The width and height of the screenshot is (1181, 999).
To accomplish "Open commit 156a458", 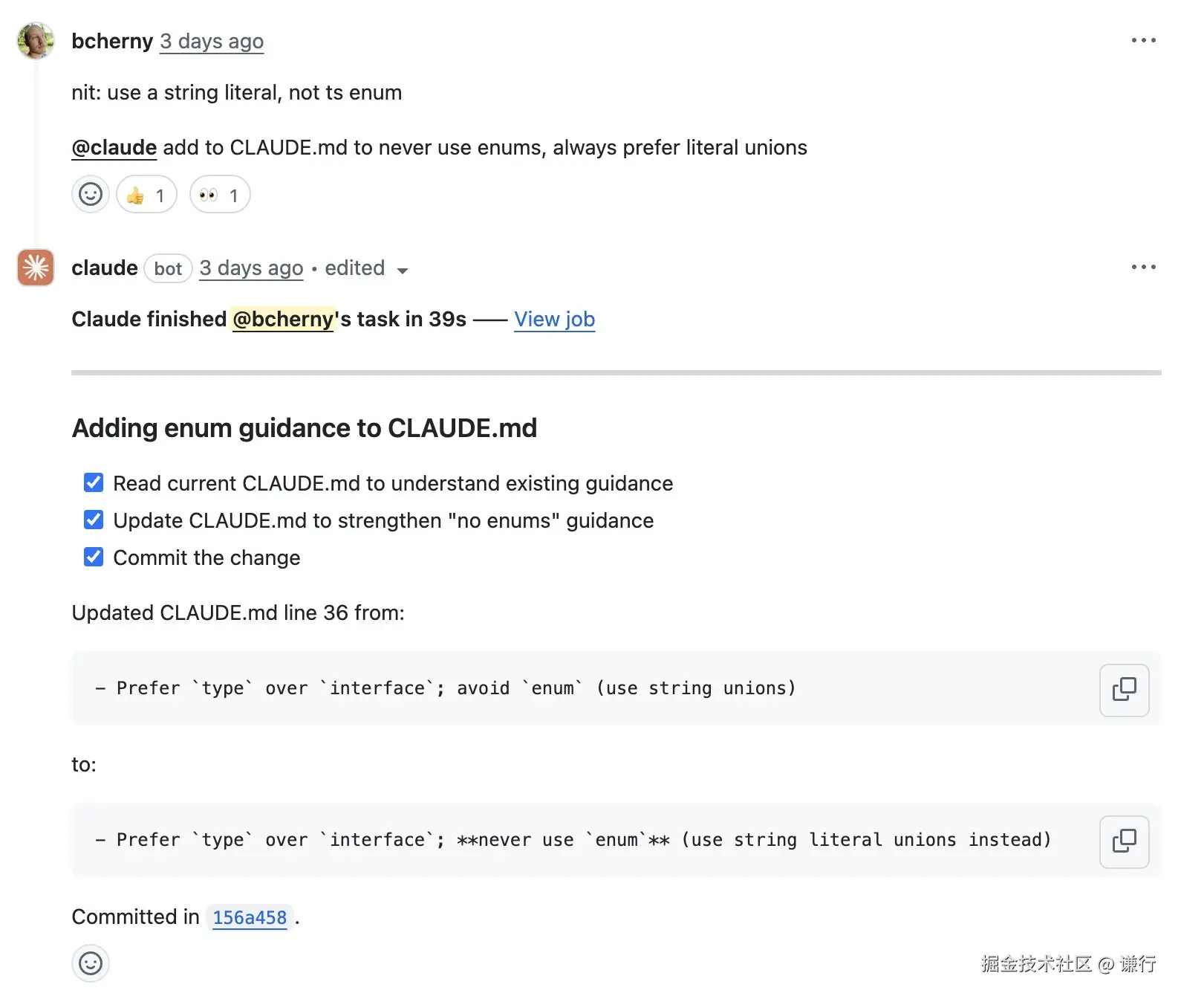I will [250, 918].
